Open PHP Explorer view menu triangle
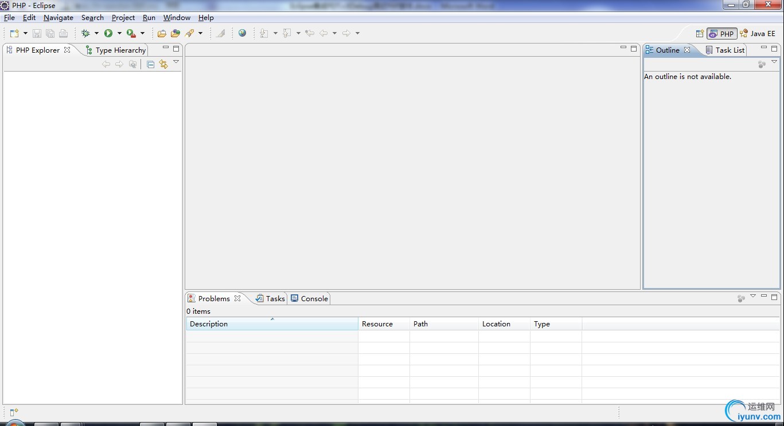This screenshot has width=784, height=426. [x=176, y=62]
